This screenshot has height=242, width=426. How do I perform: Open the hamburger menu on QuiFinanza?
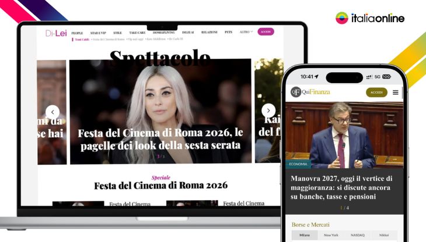pyautogui.click(x=396, y=92)
